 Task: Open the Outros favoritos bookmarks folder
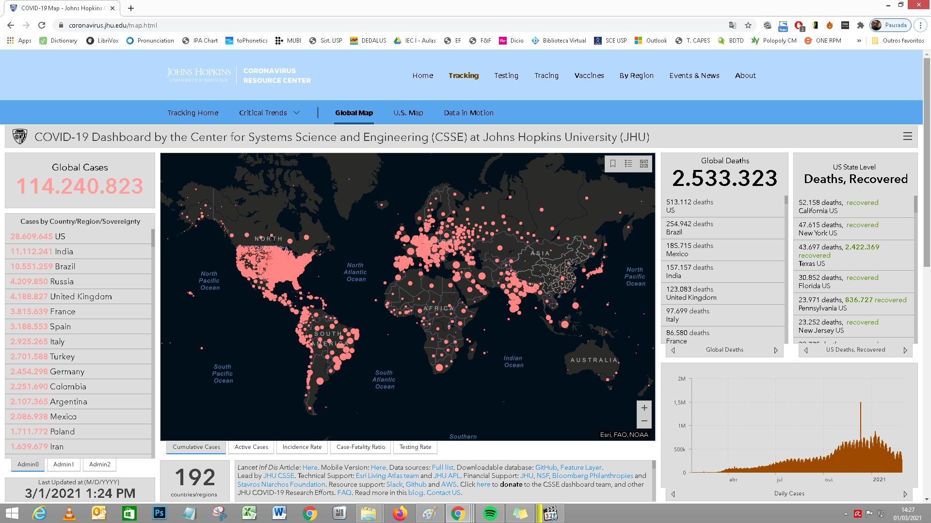pos(898,41)
